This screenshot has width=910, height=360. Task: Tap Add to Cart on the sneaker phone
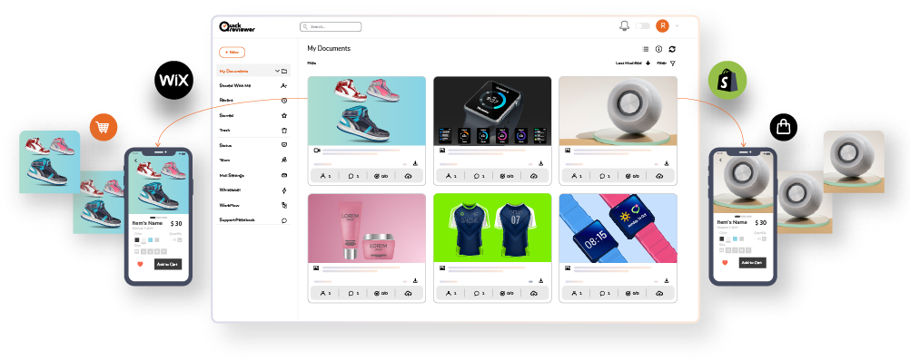(168, 265)
